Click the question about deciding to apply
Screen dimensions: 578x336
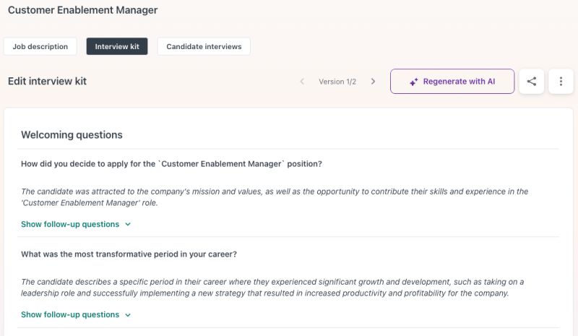click(171, 164)
